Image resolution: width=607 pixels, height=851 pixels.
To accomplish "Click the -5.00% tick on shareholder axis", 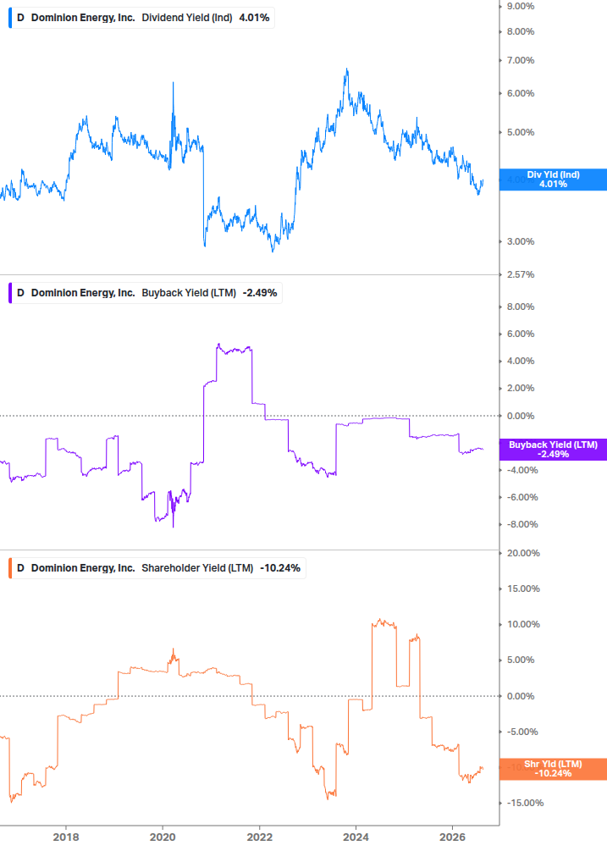I will 522,732.
